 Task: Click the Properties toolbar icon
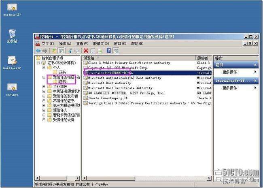tap(93, 51)
